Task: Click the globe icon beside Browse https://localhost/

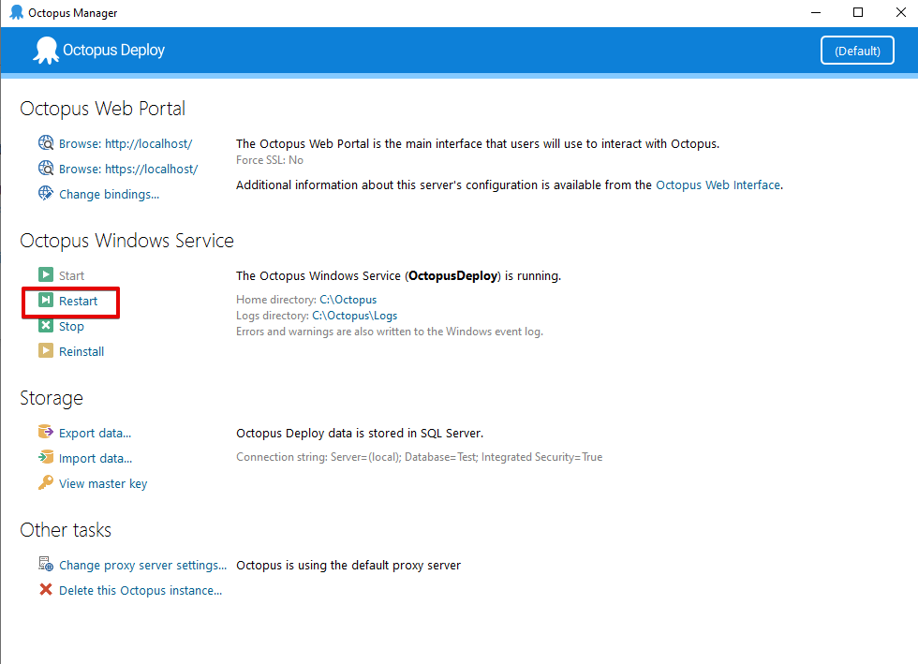Action: 46,168
